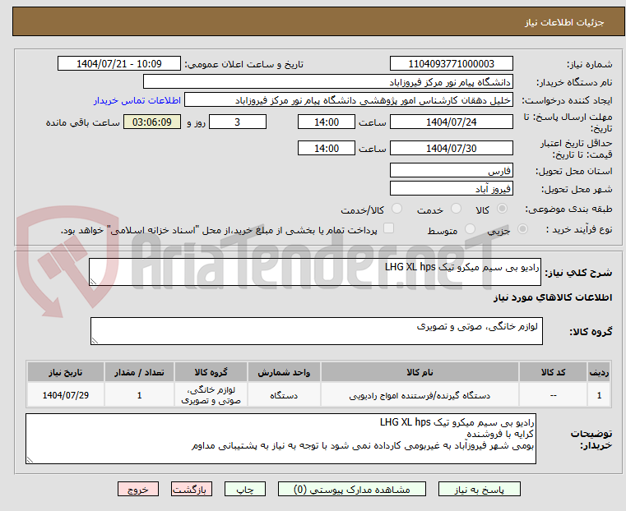Click the گروه کالا text area
Screen dimensions: 626x511
pos(317,331)
